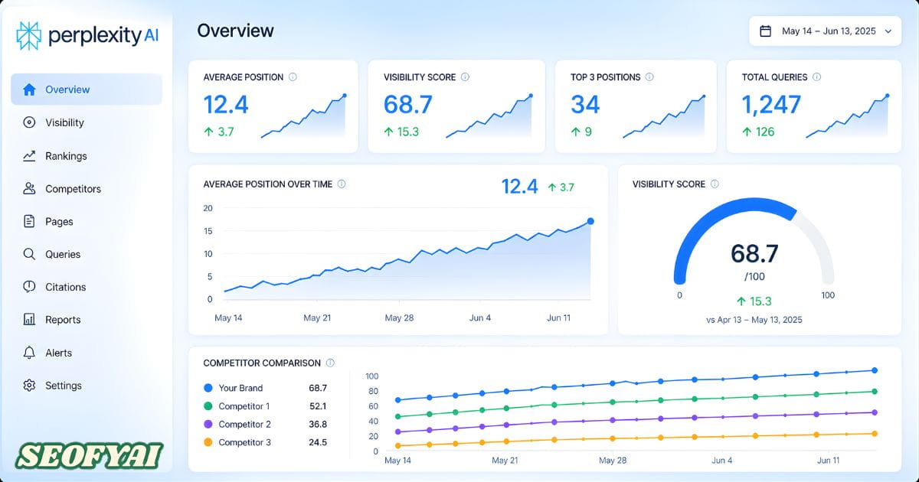Image resolution: width=919 pixels, height=482 pixels.
Task: Click the Rankings trend chart icon
Action: pos(29,156)
